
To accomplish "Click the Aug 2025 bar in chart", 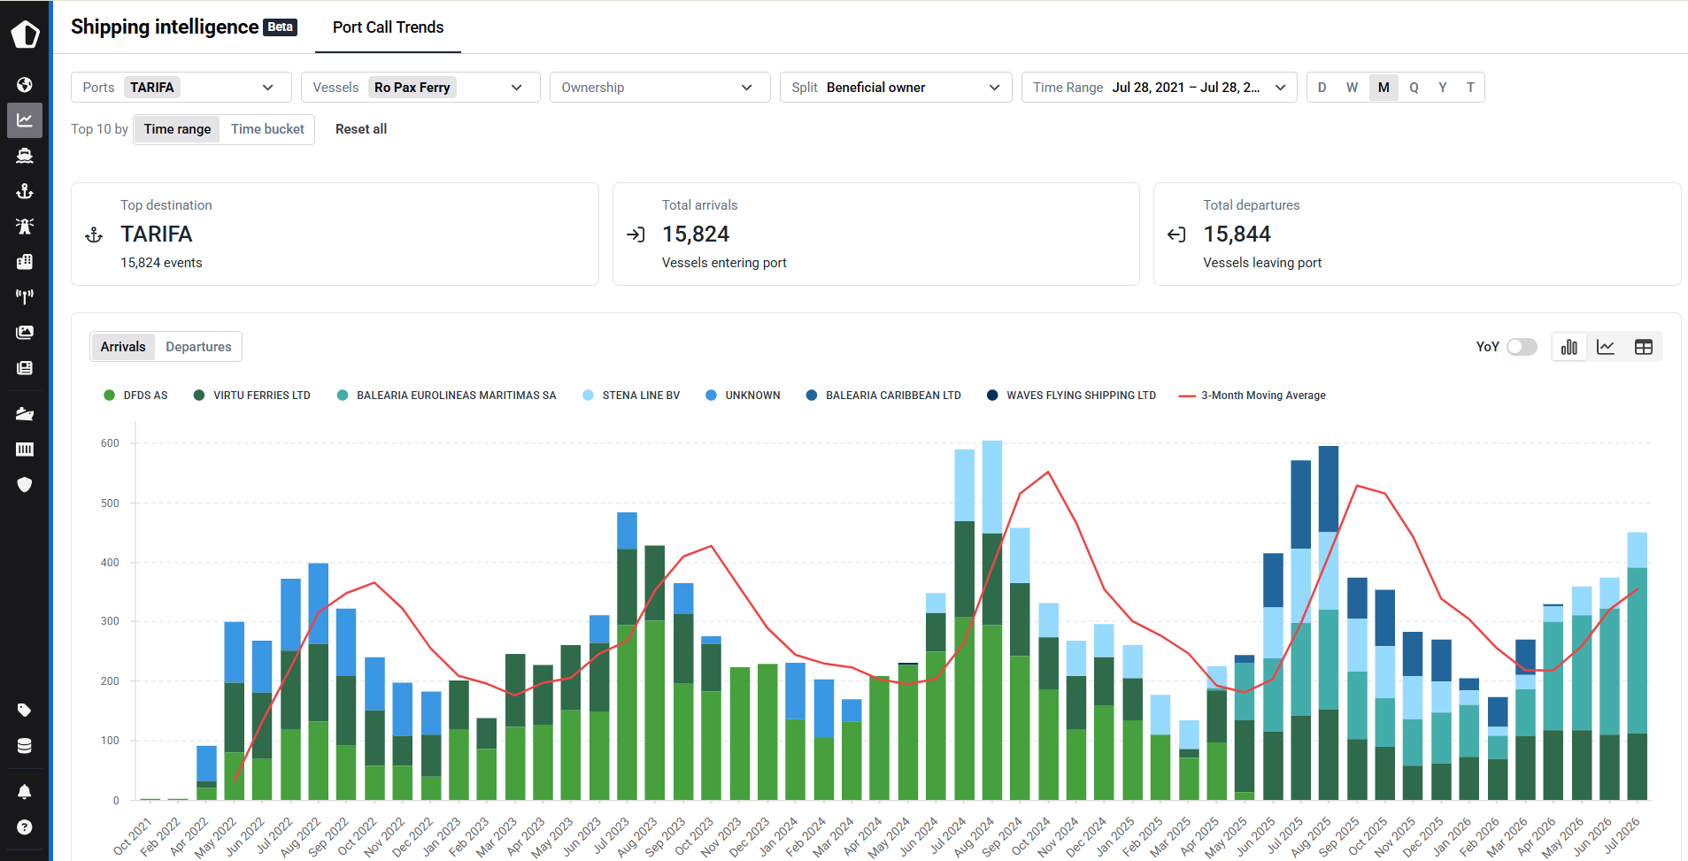I will pos(1329,623).
